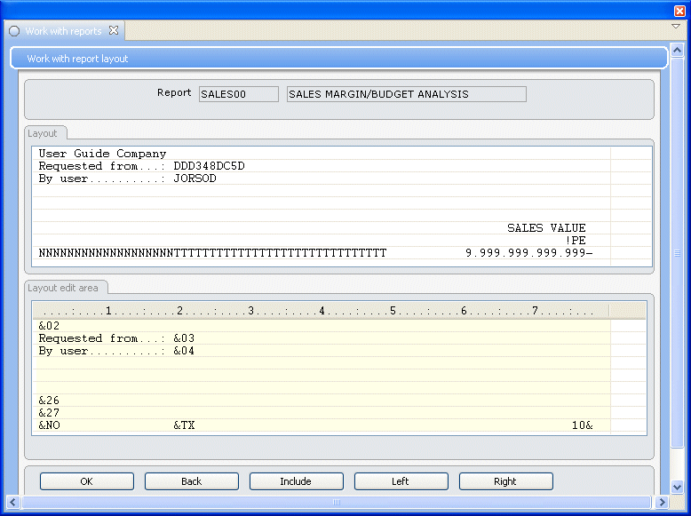The width and height of the screenshot is (691, 516).
Task: Open the tab list dropdown arrow at top right
Action: 676,27
